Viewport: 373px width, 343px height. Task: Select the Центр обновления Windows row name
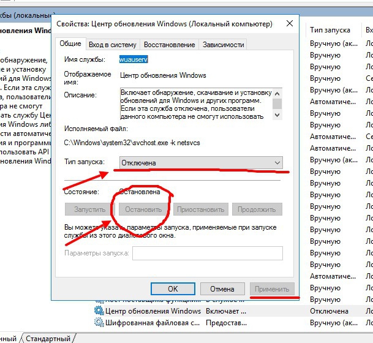(153, 311)
